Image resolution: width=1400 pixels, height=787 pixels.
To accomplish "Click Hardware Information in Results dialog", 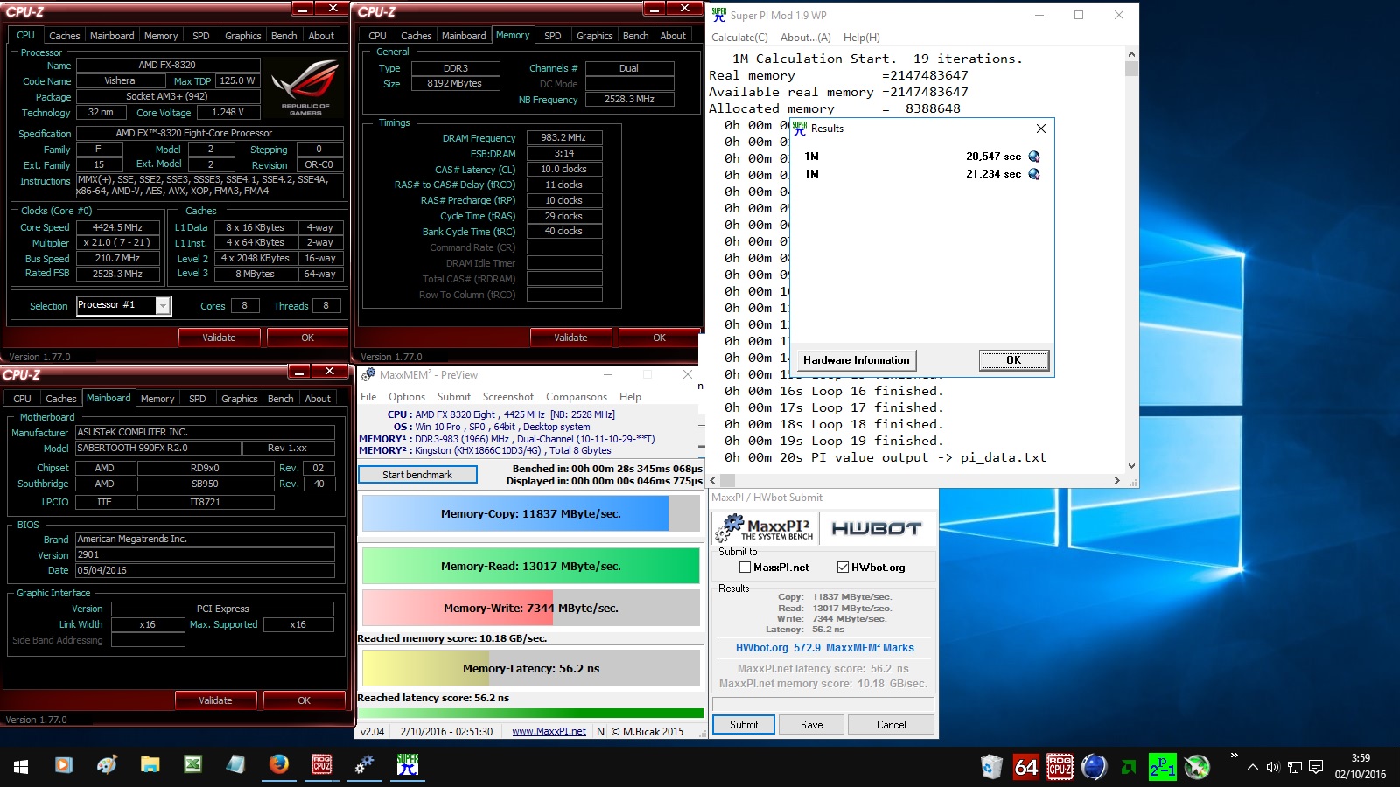I will coord(857,360).
